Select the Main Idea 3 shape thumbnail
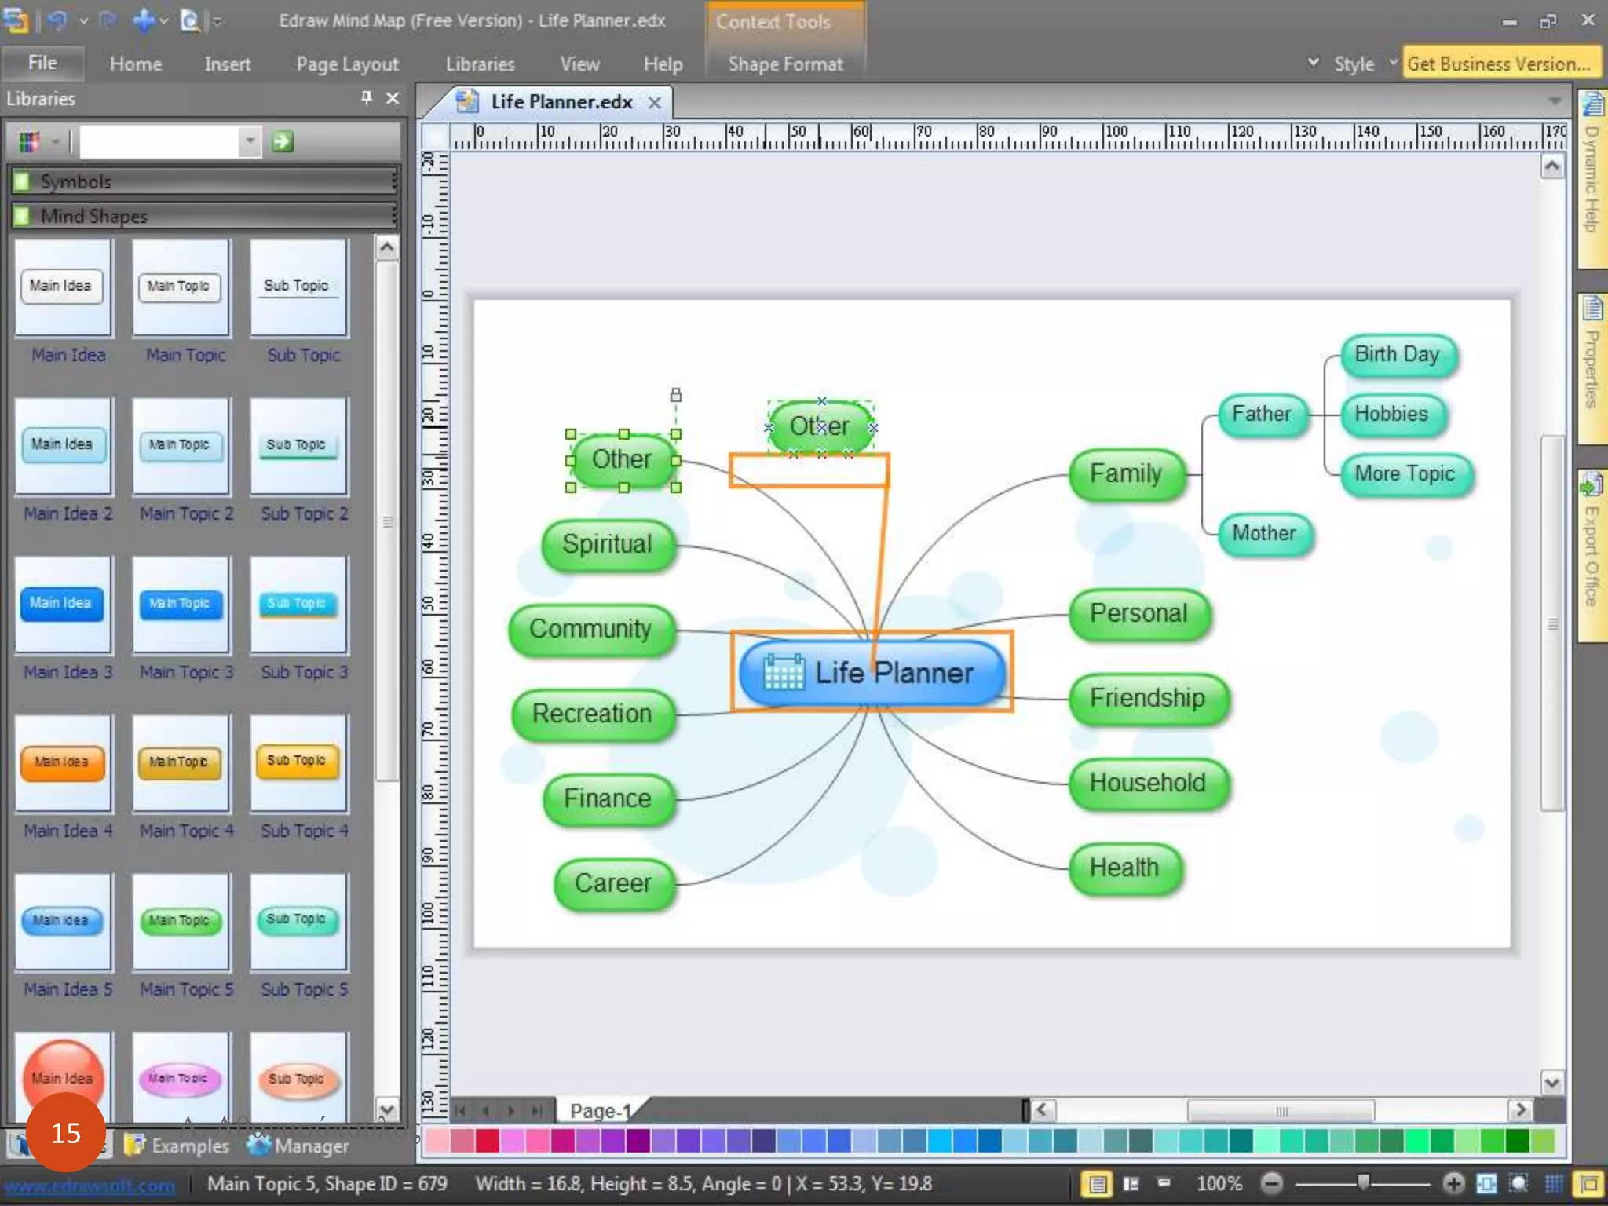1608x1206 pixels. click(62, 605)
